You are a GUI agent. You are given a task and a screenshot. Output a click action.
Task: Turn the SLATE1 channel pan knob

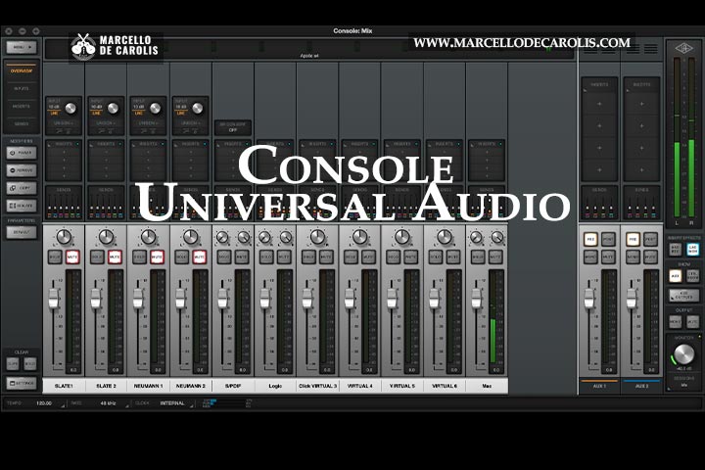64,237
